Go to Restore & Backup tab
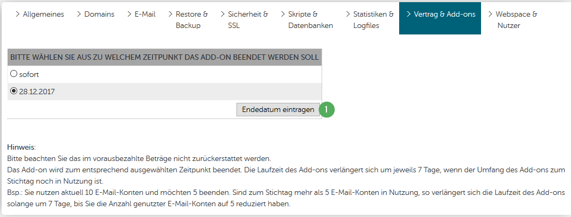571x217 pixels. click(x=189, y=20)
